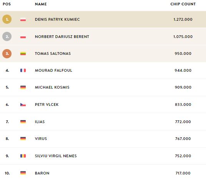
Task: Click Petr Vlcek's 833.000 chip count
Action: pyautogui.click(x=183, y=105)
